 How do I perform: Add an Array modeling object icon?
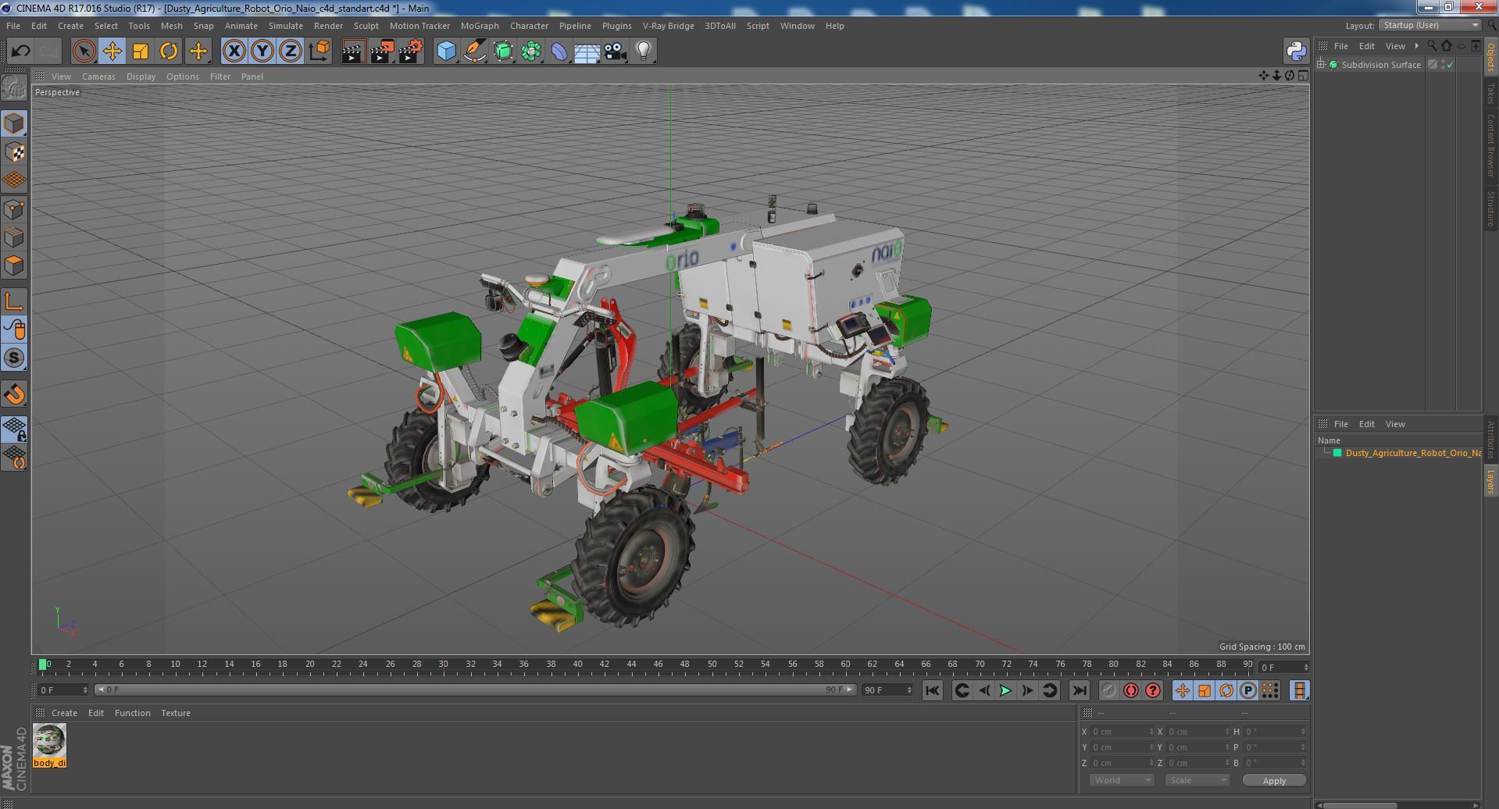[x=531, y=52]
